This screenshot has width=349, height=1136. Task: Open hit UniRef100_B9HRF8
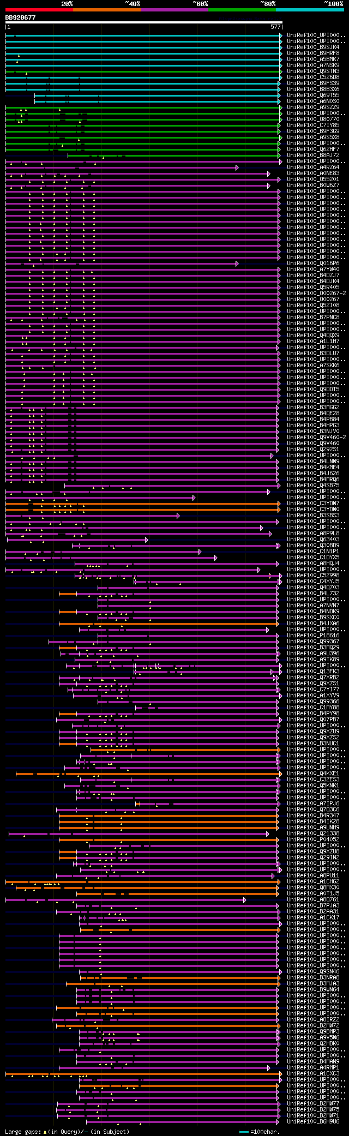click(313, 53)
